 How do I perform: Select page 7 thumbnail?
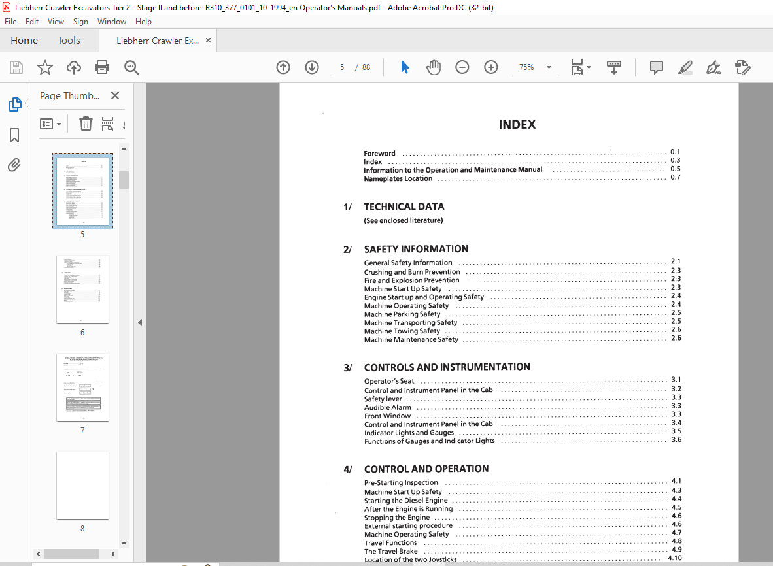(83, 387)
